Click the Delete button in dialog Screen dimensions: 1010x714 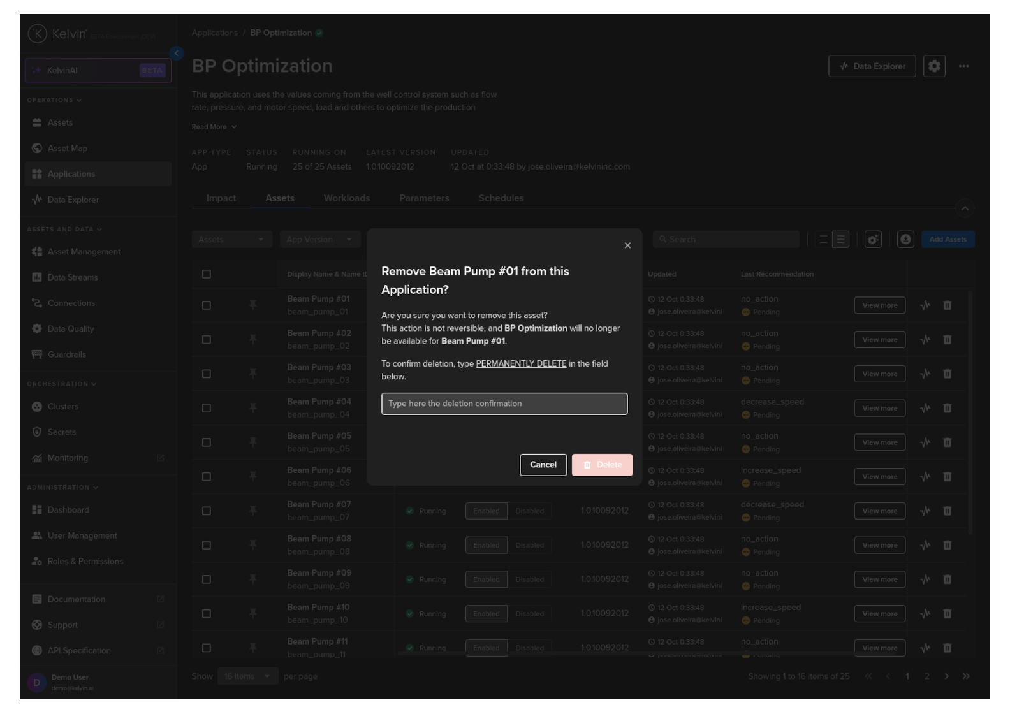602,465
